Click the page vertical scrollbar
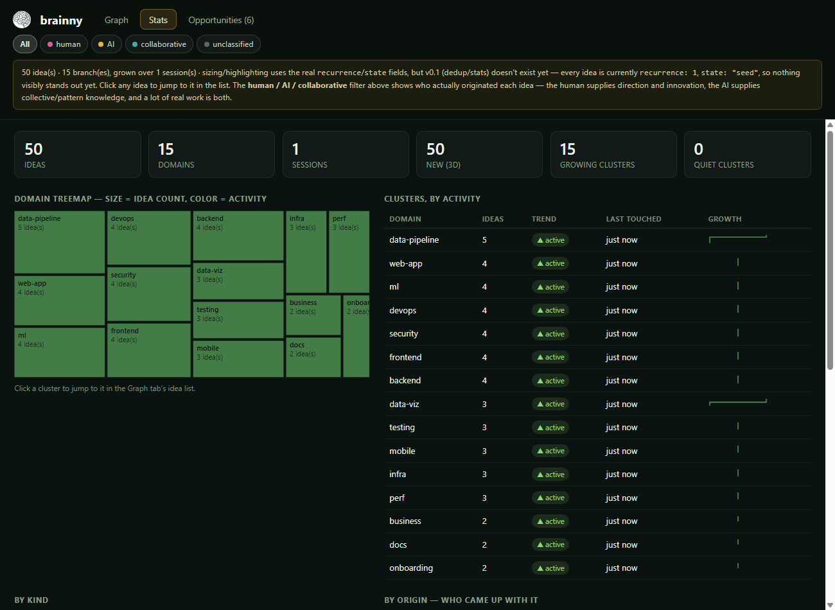The image size is (835, 610). coord(830,250)
